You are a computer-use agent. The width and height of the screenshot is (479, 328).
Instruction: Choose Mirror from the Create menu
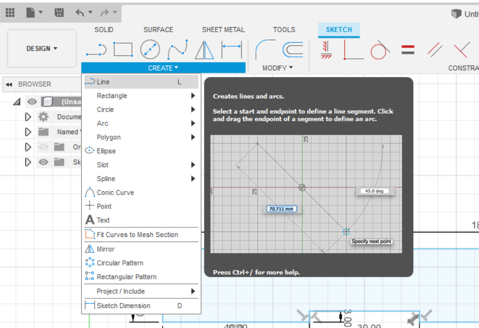coord(141,250)
